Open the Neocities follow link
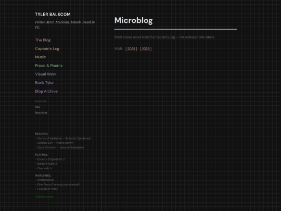The height and width of the screenshot is (211, 281). tap(41, 113)
